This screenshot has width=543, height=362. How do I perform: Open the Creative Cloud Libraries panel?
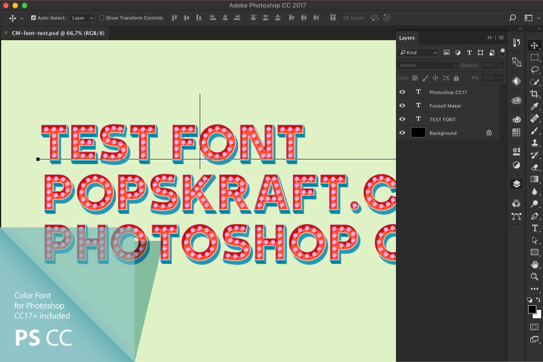(516, 100)
